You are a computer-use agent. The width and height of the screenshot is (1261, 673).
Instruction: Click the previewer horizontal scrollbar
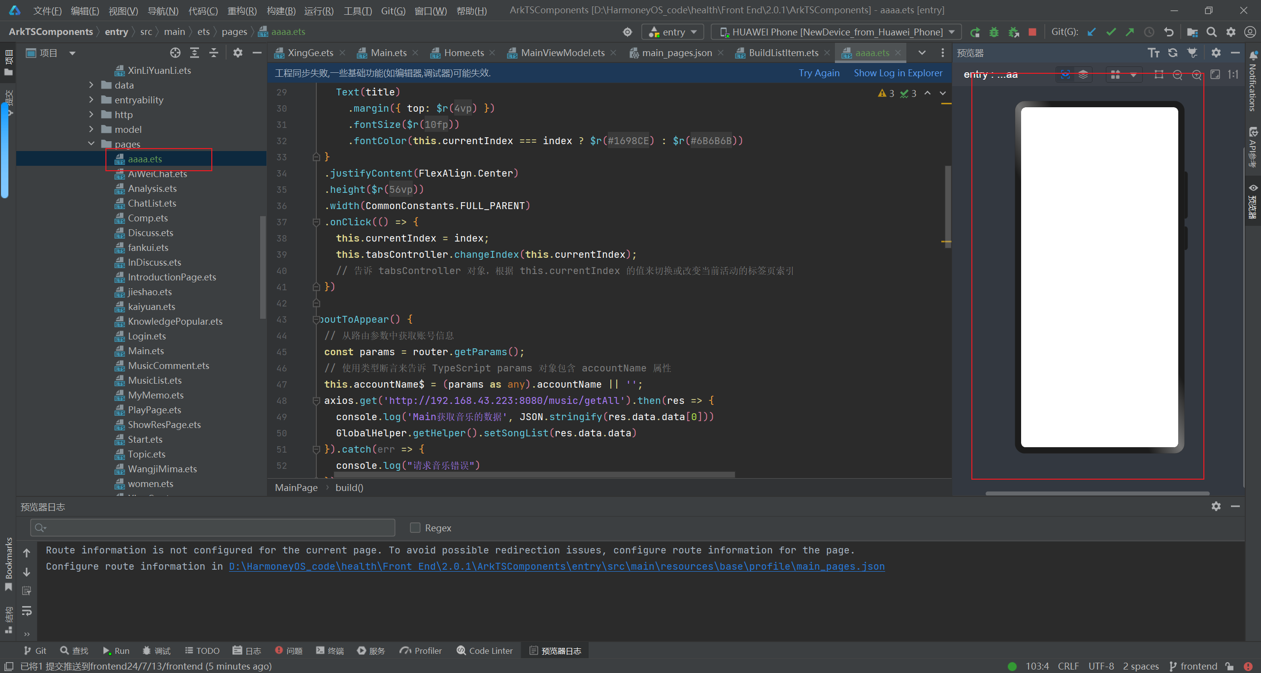coord(1097,493)
